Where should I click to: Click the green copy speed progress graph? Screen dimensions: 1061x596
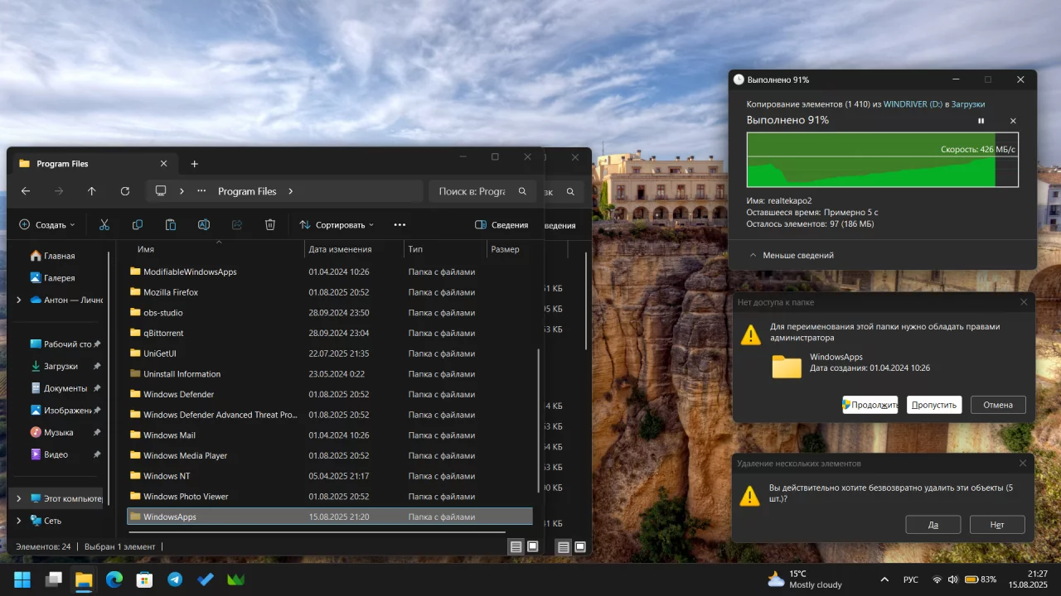pos(883,160)
